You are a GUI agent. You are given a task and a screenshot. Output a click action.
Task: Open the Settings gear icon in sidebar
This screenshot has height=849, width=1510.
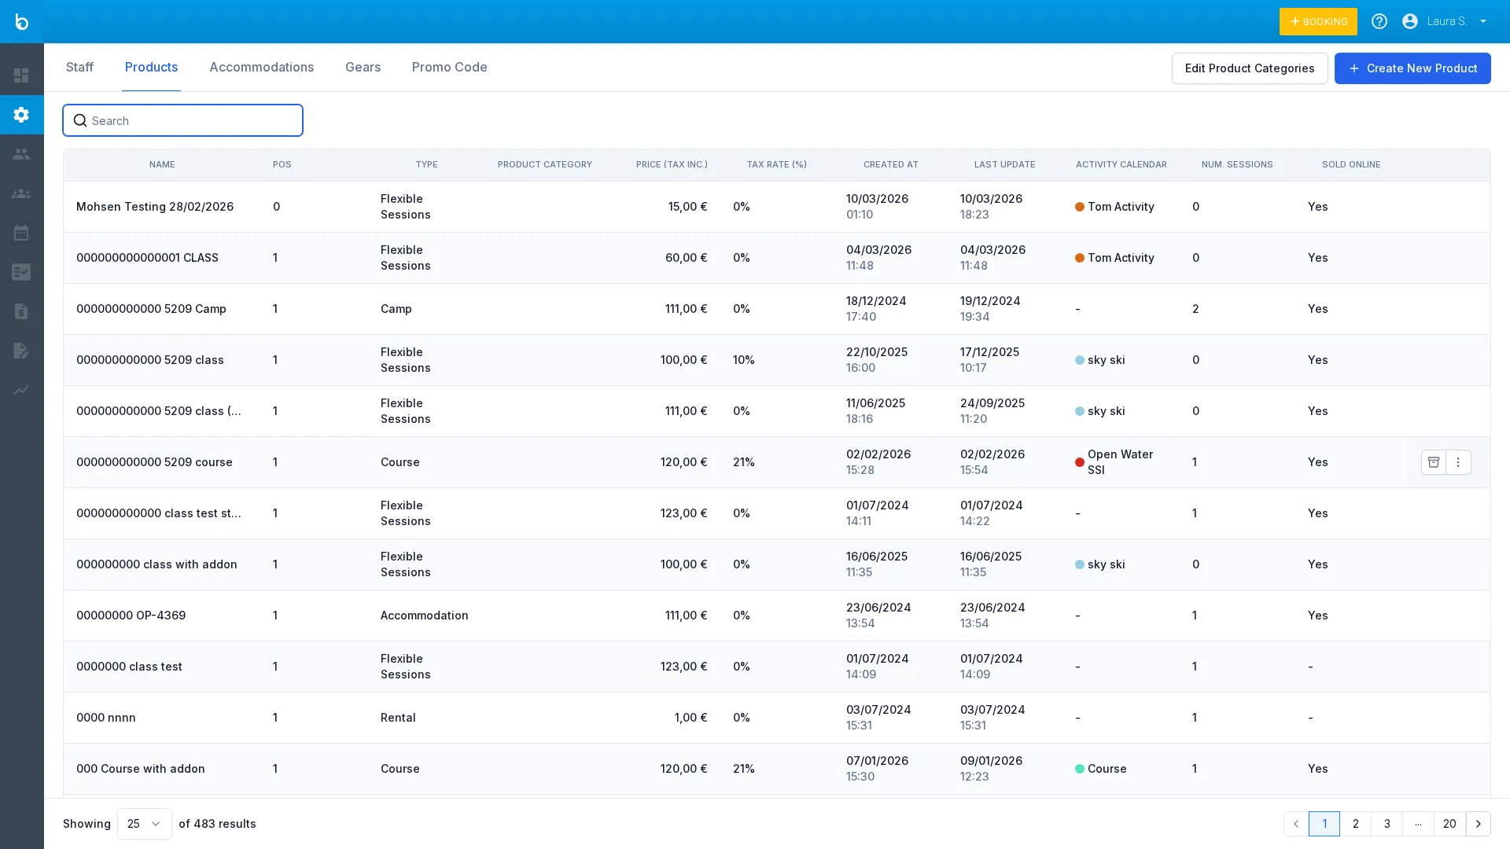[21, 115]
